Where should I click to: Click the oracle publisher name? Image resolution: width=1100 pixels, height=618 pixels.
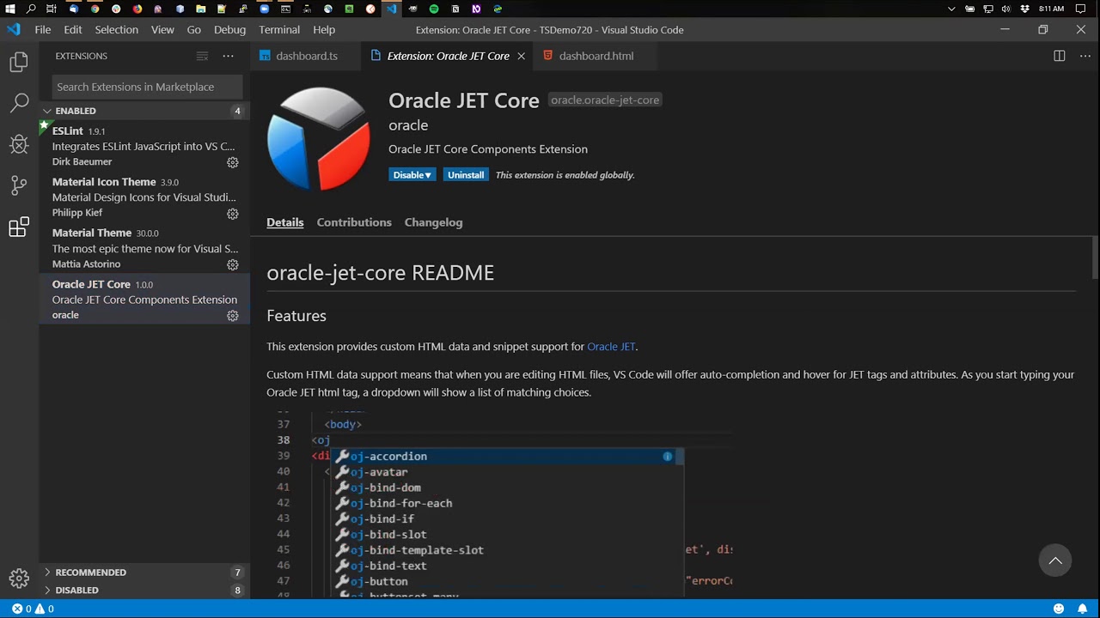[408, 125]
